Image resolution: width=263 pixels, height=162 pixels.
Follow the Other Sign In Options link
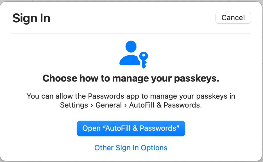tap(131, 148)
